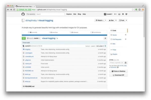Viewport: 151px width, 100px height.
Task: Focus the repository search field
Action: [x=50, y=14]
